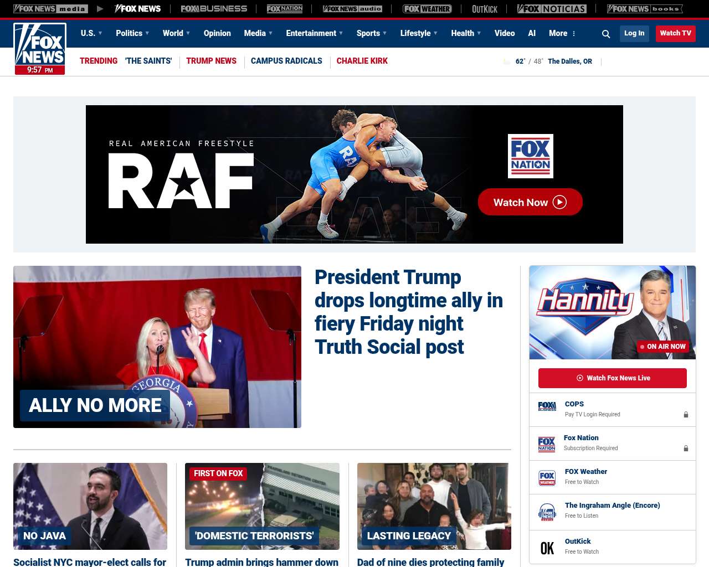Open the search magnifier icon
Screen dimensions: 709x567
pos(606,34)
